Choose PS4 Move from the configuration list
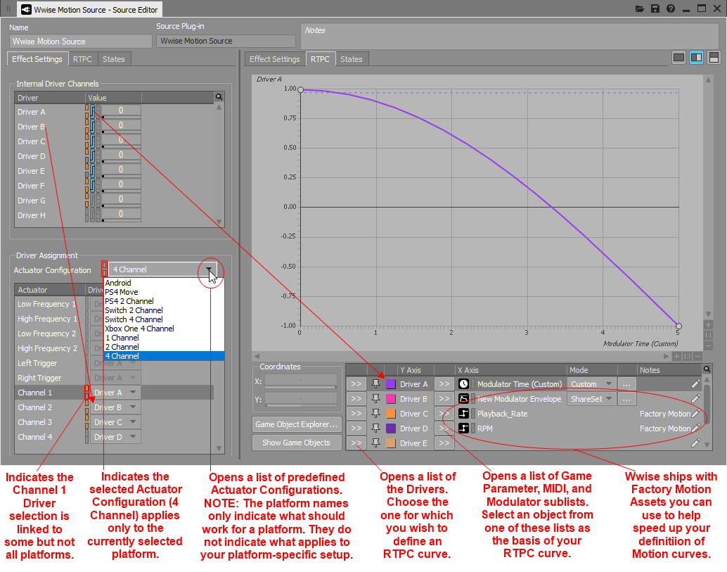This screenshot has height=572, width=727. 122,292
